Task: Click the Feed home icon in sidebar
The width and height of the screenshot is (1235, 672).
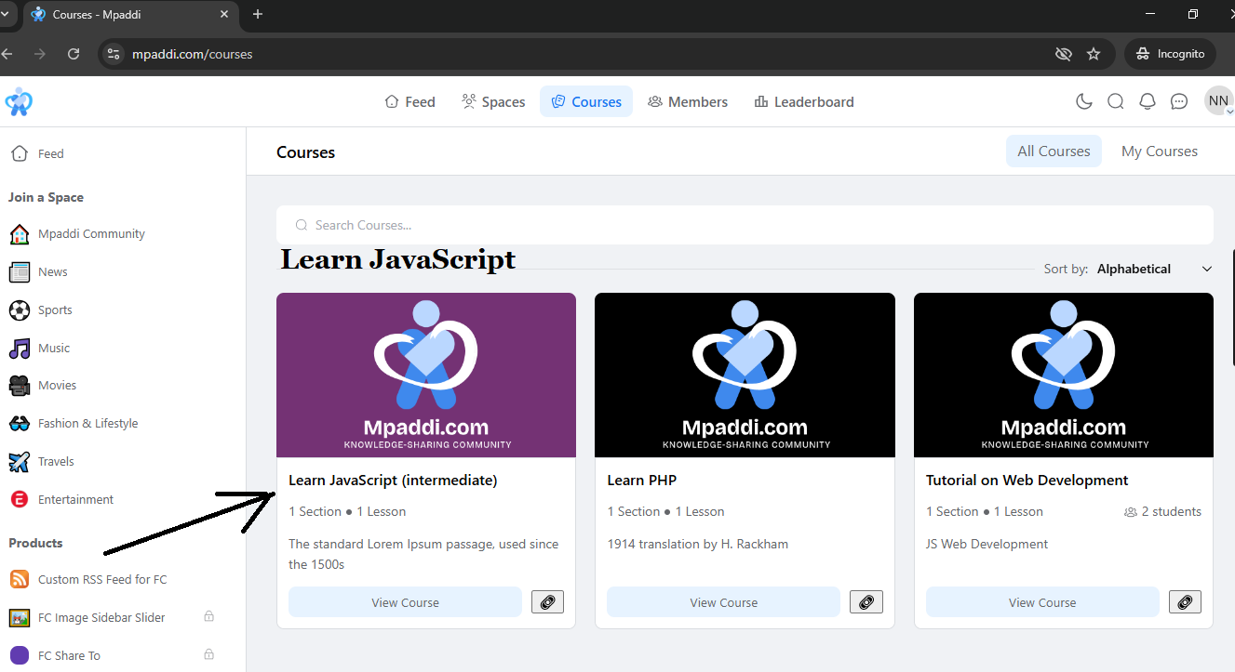Action: pyautogui.click(x=19, y=153)
